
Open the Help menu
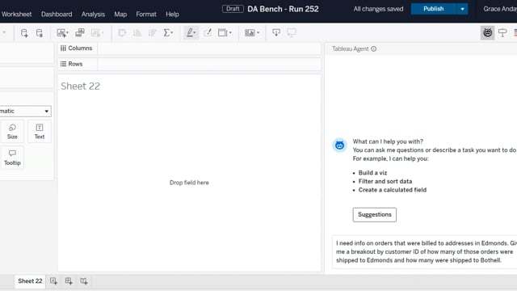point(172,15)
